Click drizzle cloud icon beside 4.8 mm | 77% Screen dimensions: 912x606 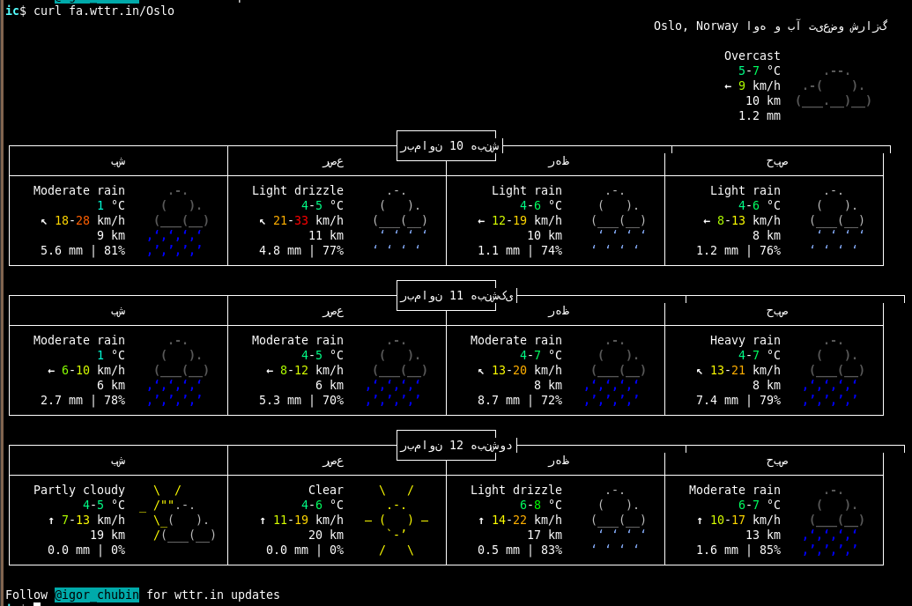pos(399,218)
